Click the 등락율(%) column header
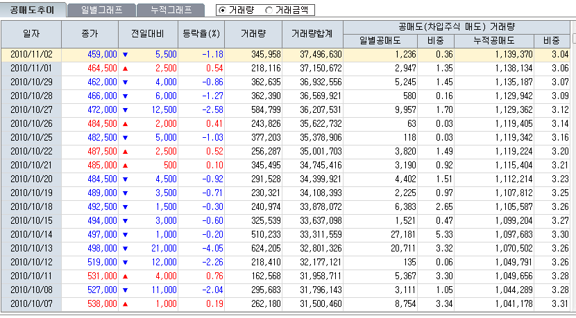This screenshot has width=576, height=318. click(201, 33)
